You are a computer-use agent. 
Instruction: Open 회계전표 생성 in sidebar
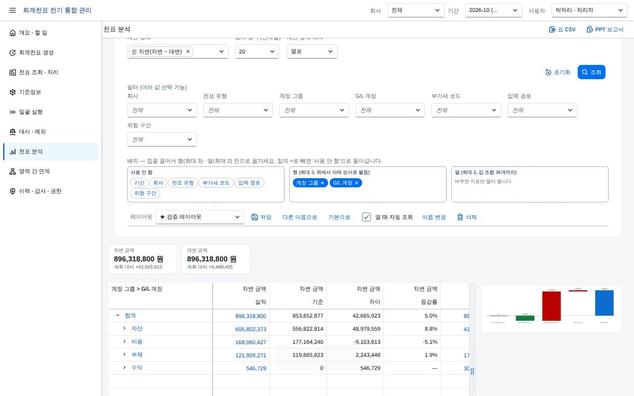pos(51,52)
